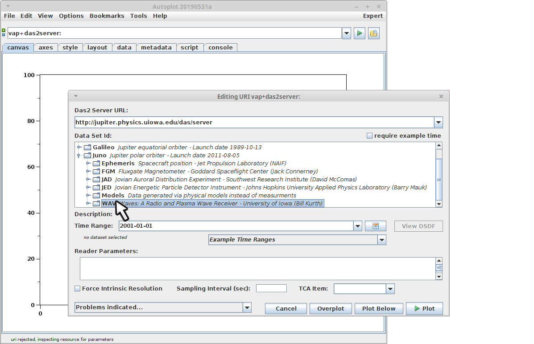This screenshot has width=534, height=344.
Task: Select the WAV Waves tree row
Action: 212,204
